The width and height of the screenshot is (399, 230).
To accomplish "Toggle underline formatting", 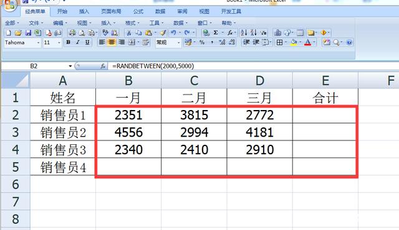I will (87, 42).
